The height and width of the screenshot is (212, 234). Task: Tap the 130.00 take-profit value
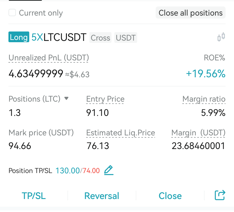point(68,170)
